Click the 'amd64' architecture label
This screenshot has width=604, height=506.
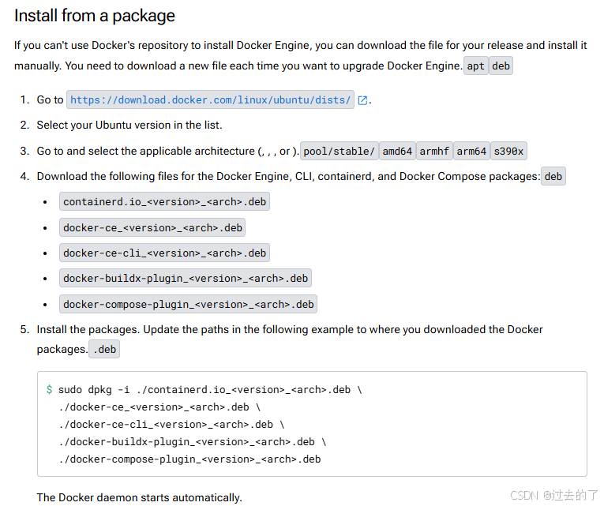(397, 151)
